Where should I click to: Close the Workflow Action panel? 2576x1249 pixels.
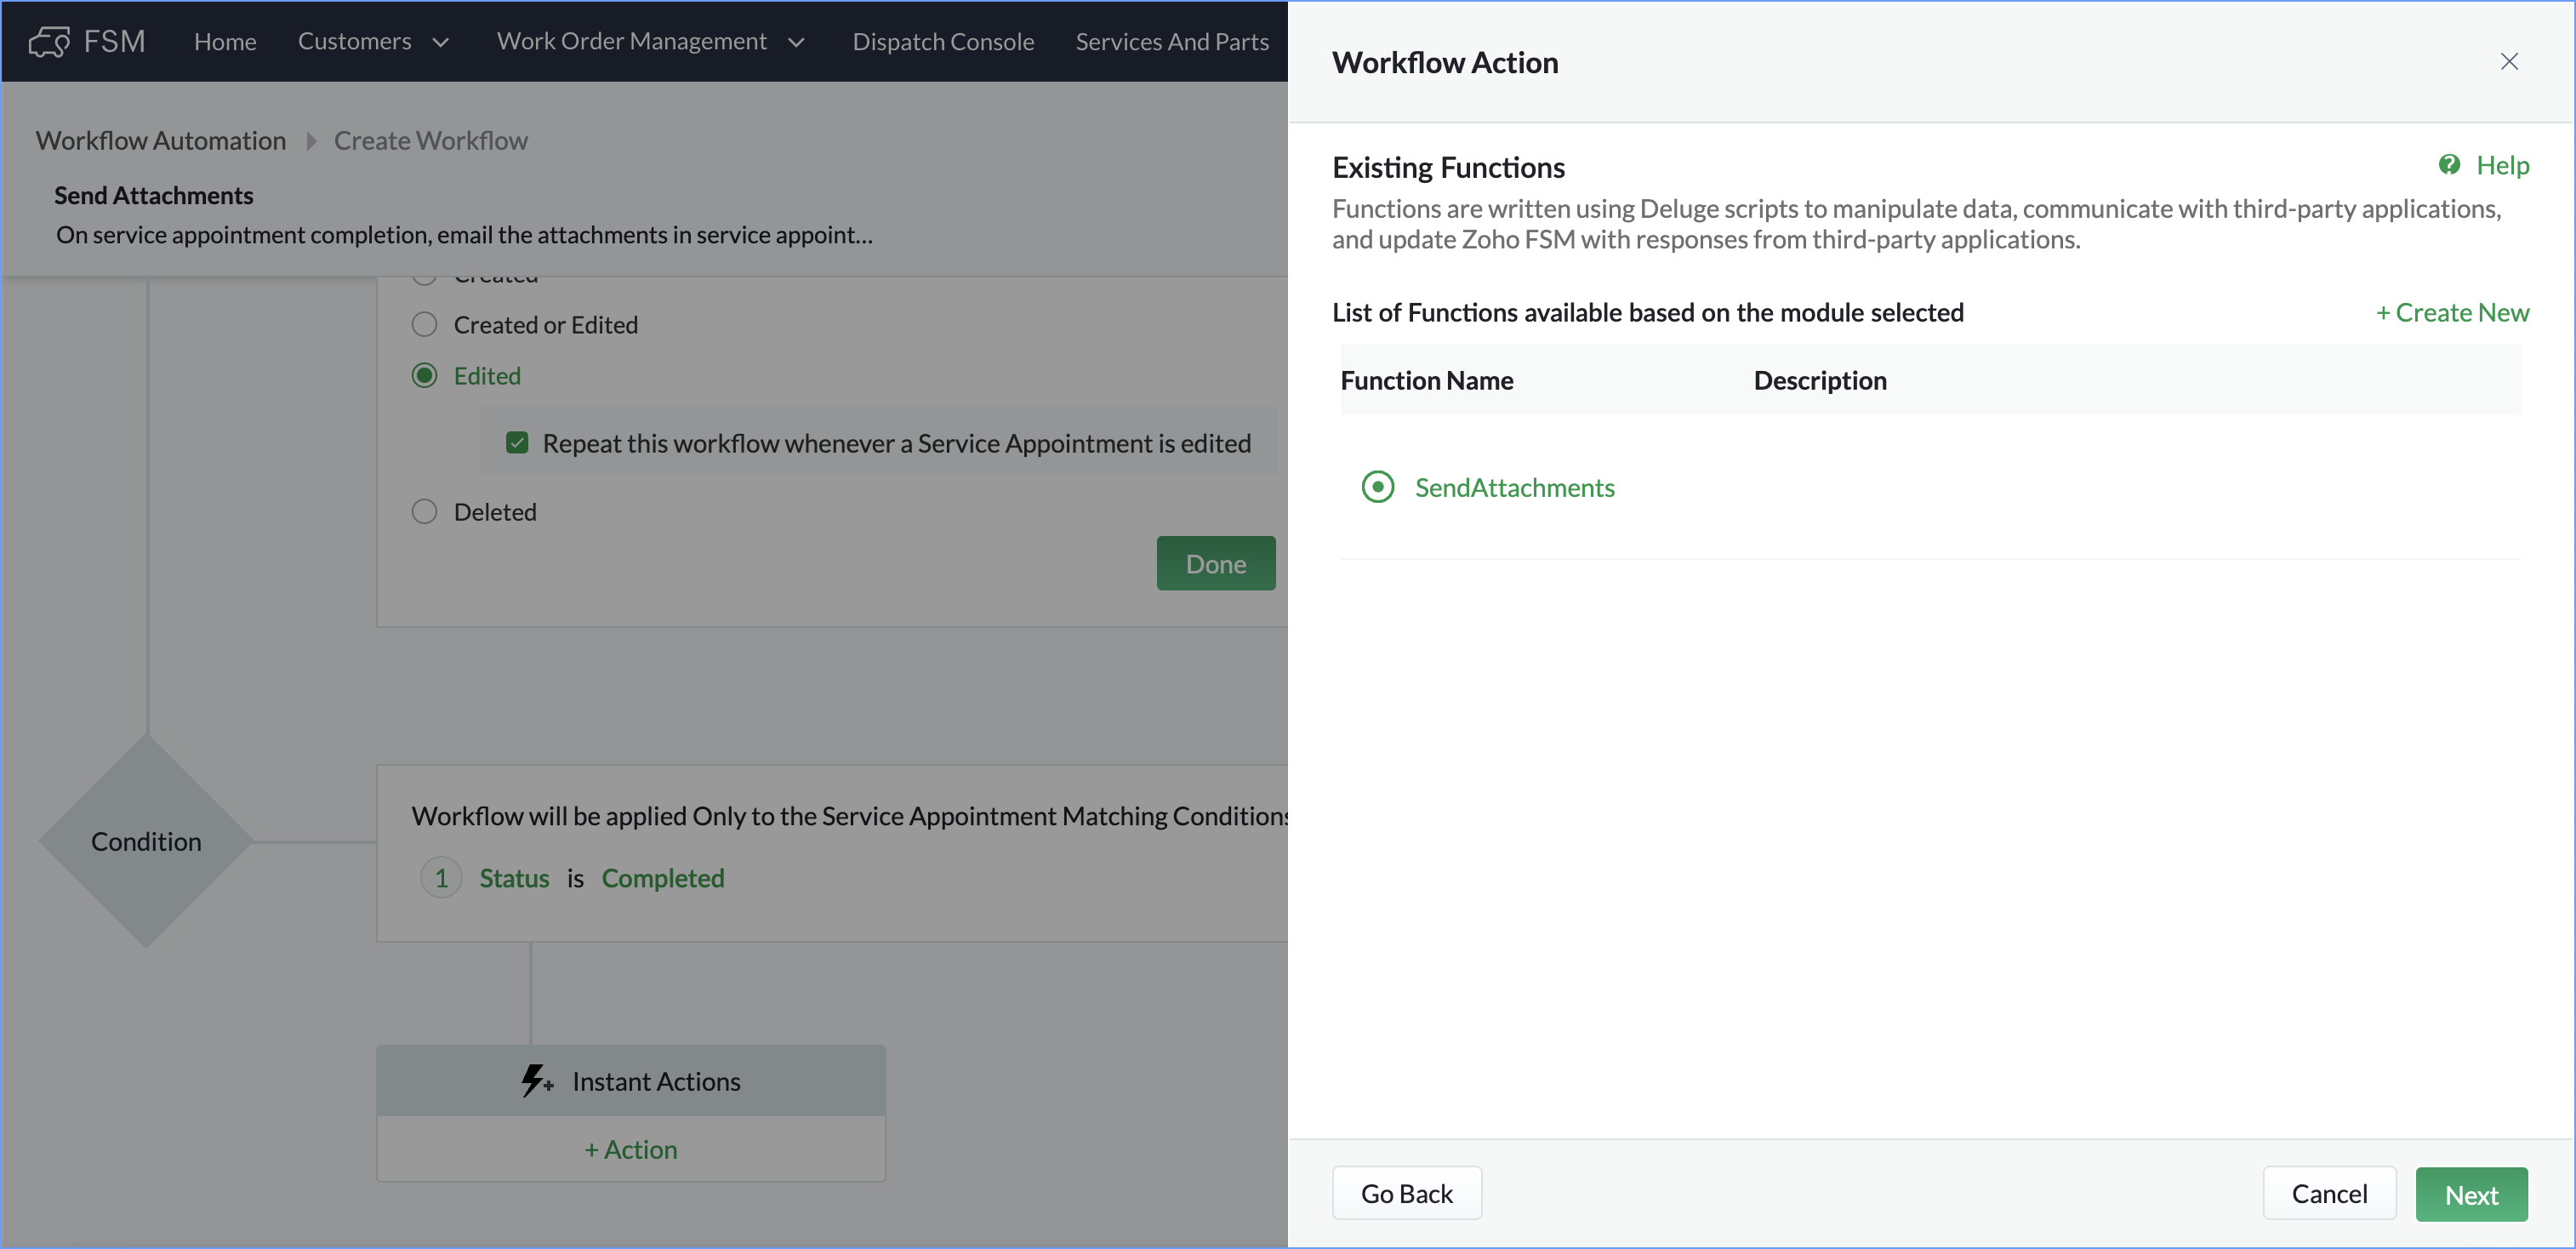click(x=2508, y=62)
